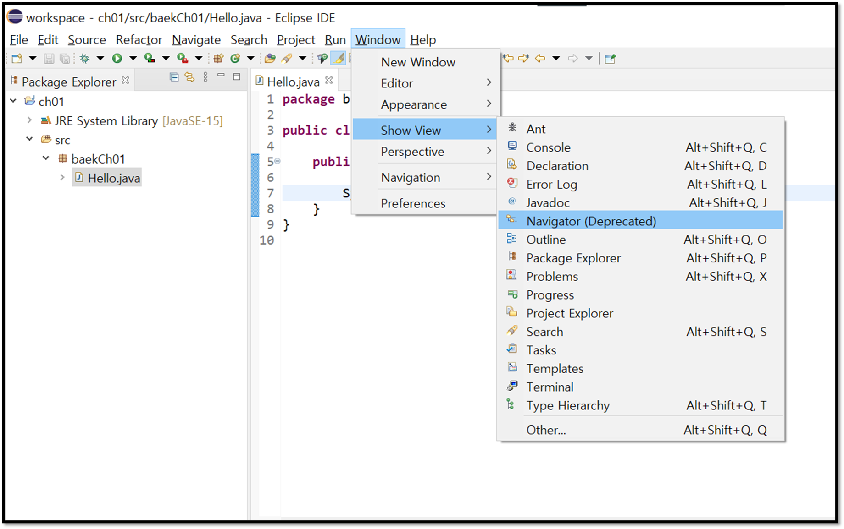The image size is (844, 529).
Task: Maximize the Package Explorer panel
Action: coord(237,76)
